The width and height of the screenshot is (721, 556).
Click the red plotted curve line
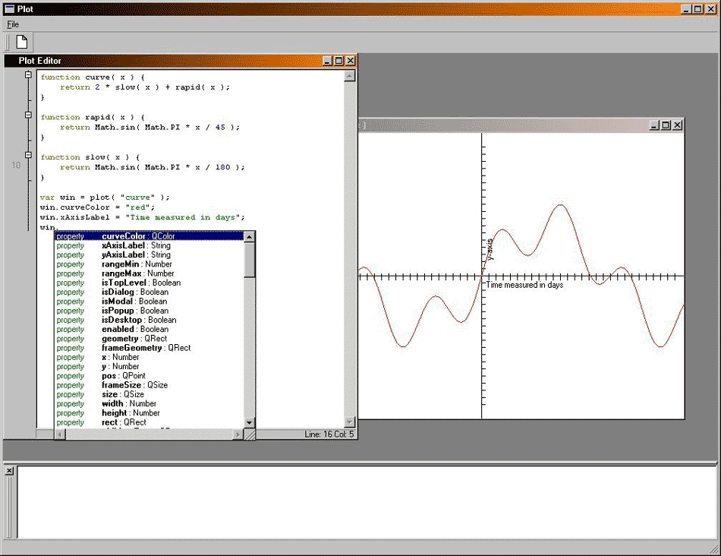[559, 207]
